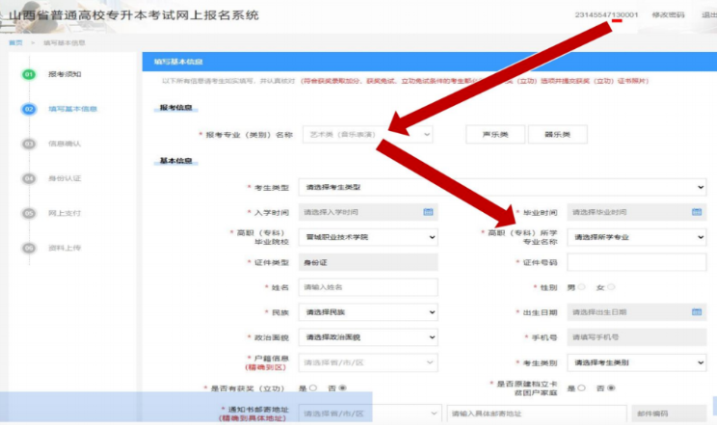Click the 证件号码 input field

[x=636, y=262]
